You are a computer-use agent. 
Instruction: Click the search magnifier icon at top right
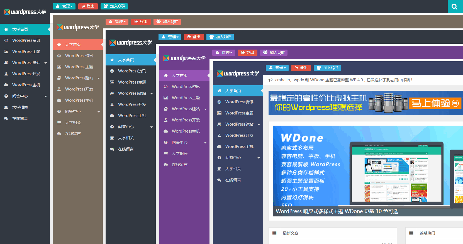(x=454, y=7)
